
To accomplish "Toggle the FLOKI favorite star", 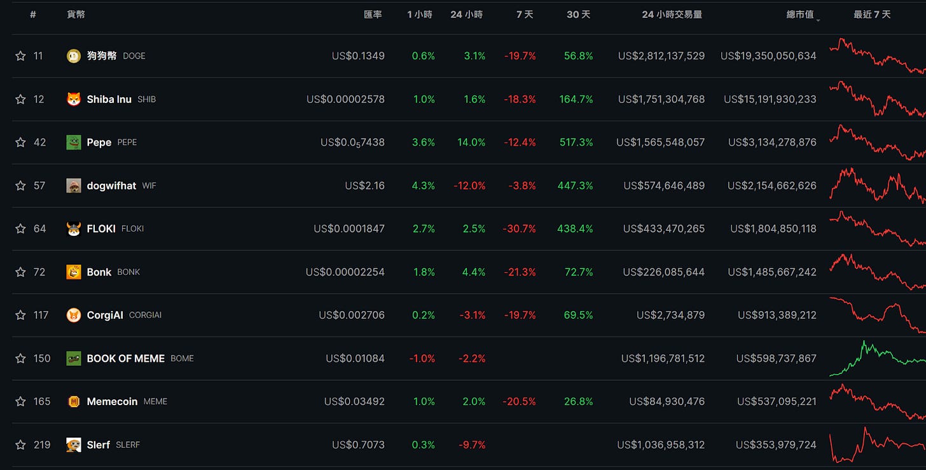I will coord(20,229).
